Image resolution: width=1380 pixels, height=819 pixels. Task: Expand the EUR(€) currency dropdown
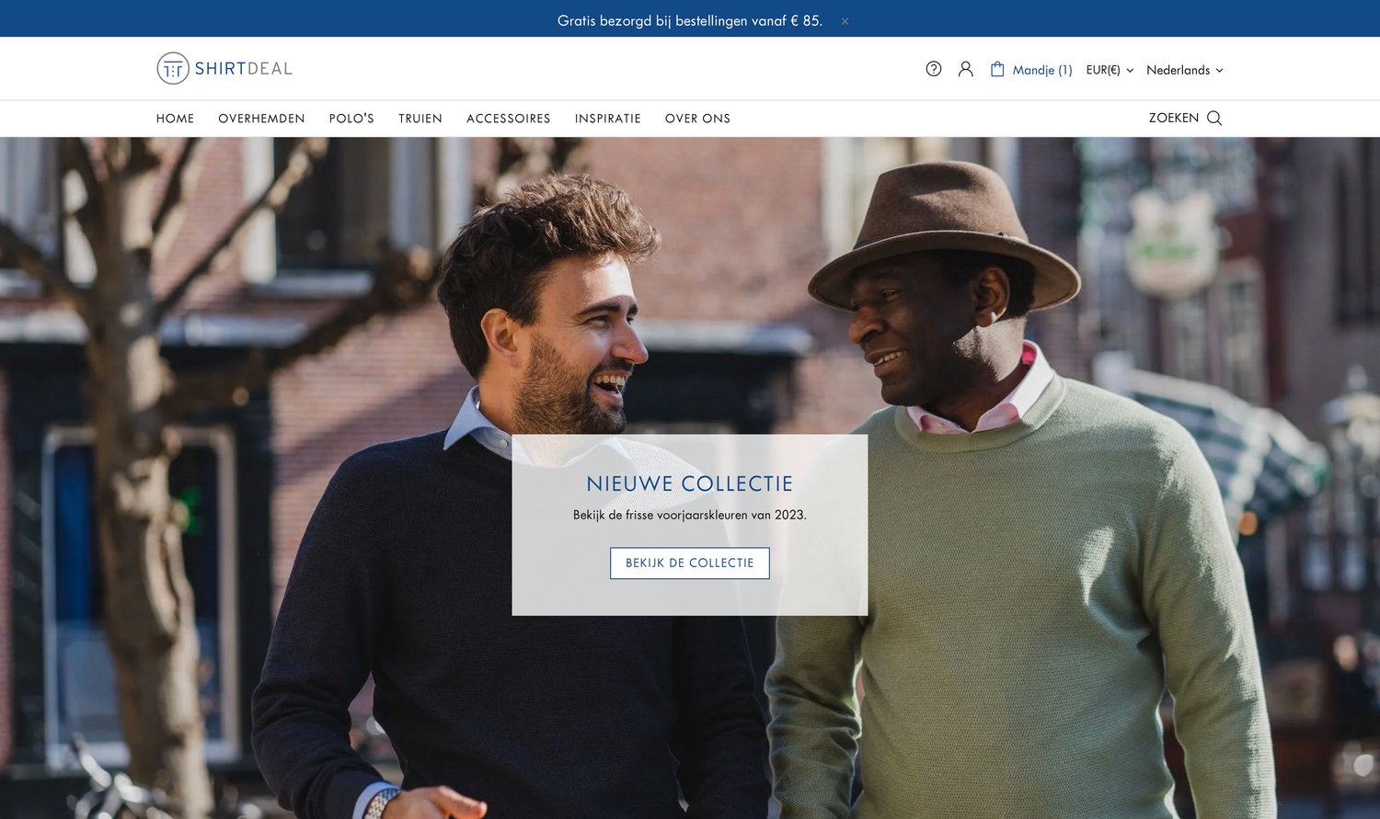1109,70
